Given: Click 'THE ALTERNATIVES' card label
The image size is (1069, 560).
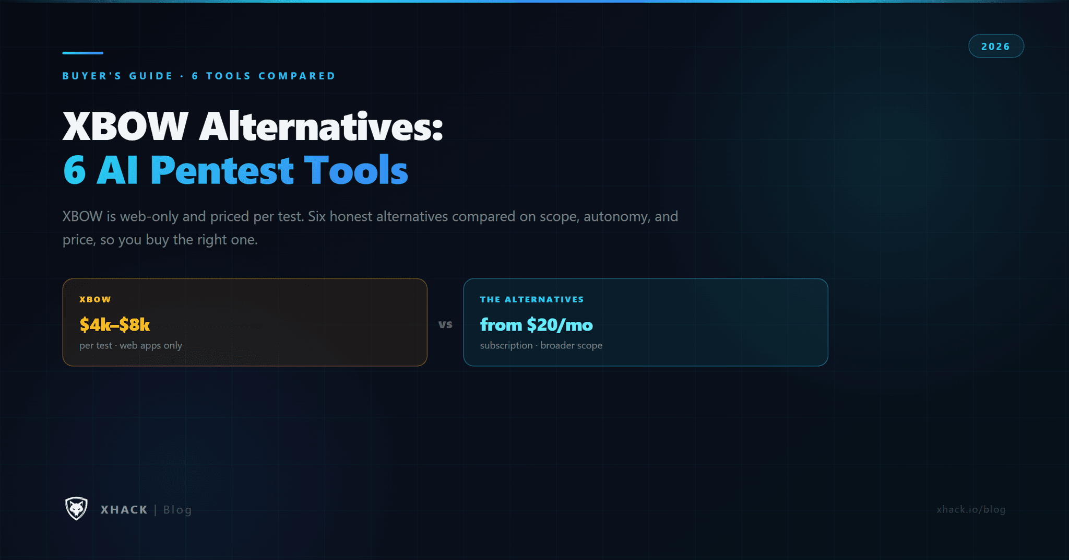Looking at the screenshot, I should (x=532, y=299).
